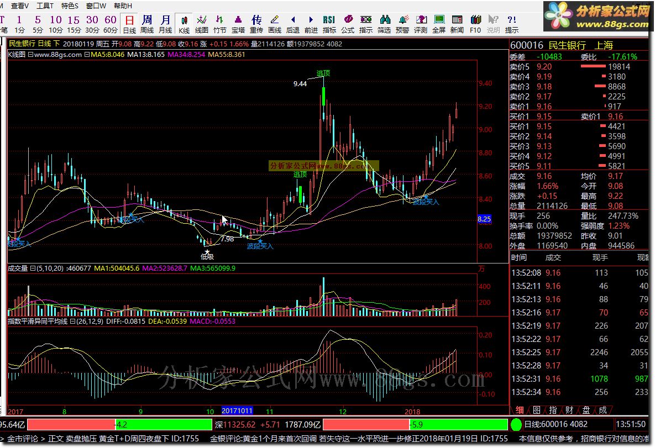
Task: Switch to the 5分 five-minute period
Action: point(38,24)
